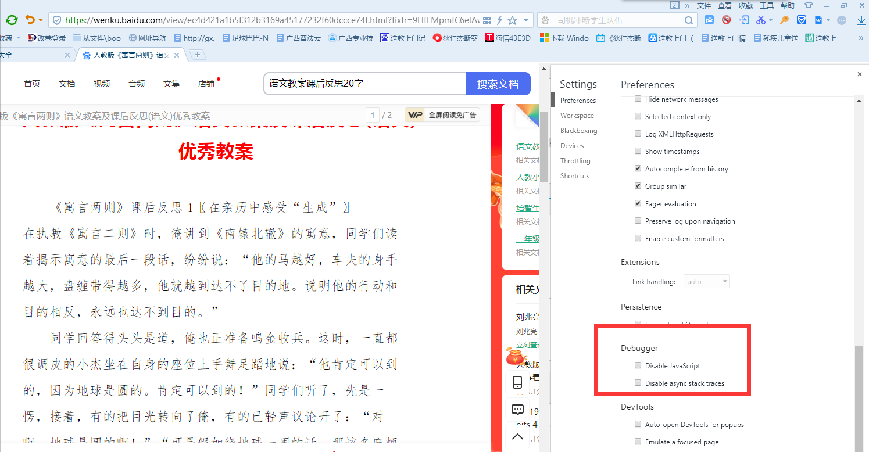Uncheck Autocomplete from history
The height and width of the screenshot is (452, 869).
tap(638, 168)
